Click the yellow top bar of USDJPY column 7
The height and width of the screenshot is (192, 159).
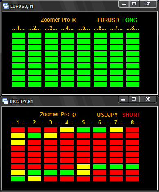coord(116,130)
